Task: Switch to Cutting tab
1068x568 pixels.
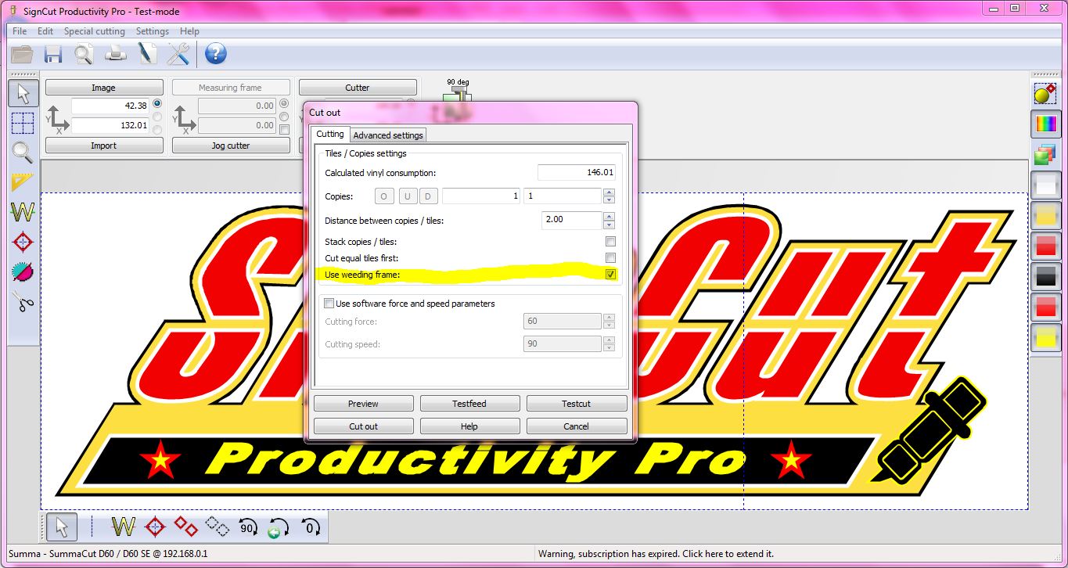Action: coord(329,135)
